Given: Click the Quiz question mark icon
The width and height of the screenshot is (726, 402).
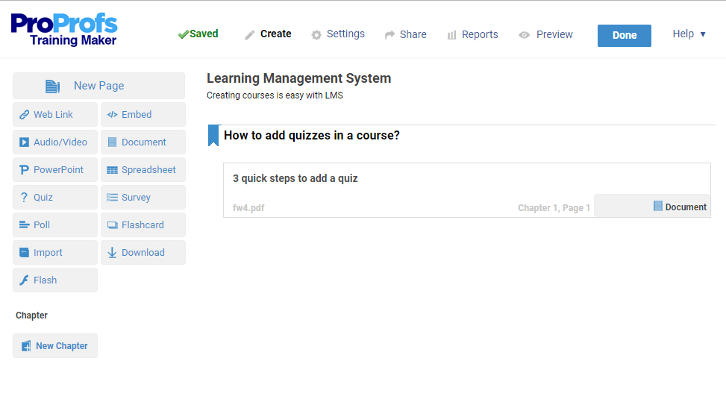Looking at the screenshot, I should tap(25, 198).
